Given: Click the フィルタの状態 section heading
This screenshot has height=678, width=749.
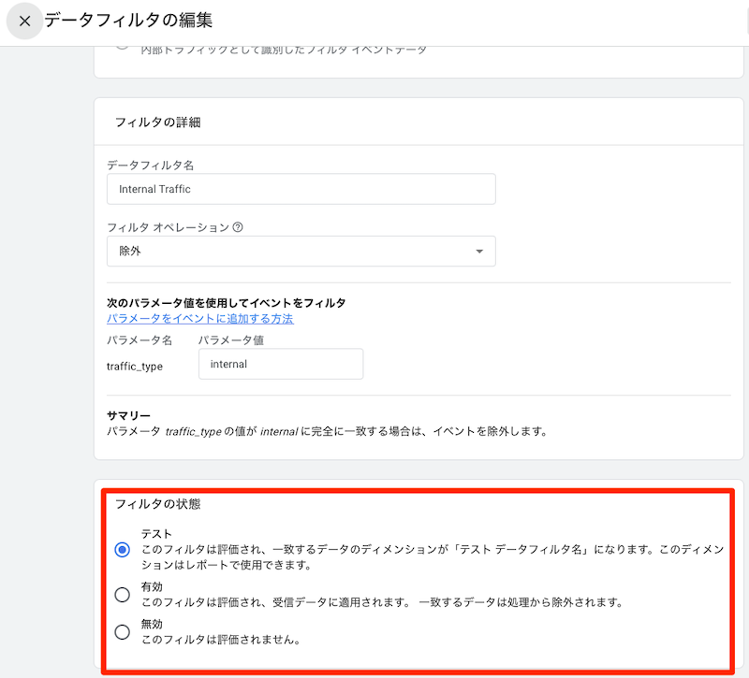Looking at the screenshot, I should (x=157, y=504).
